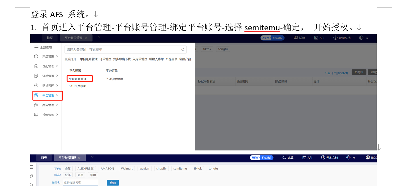403x186 pixels.
Task: Click the NEW TWMS badge in the lower screenshot
Action: pyautogui.click(x=261, y=158)
